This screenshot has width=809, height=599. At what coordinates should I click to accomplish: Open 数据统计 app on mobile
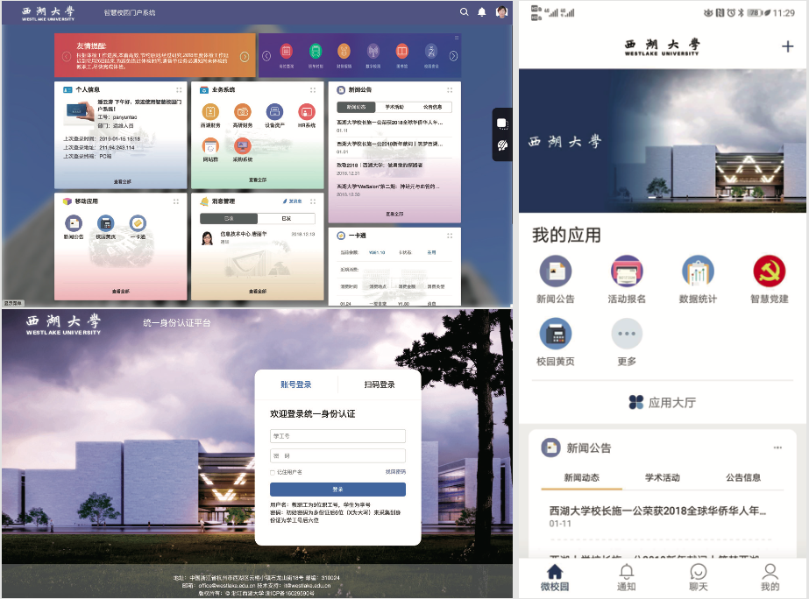point(698,271)
